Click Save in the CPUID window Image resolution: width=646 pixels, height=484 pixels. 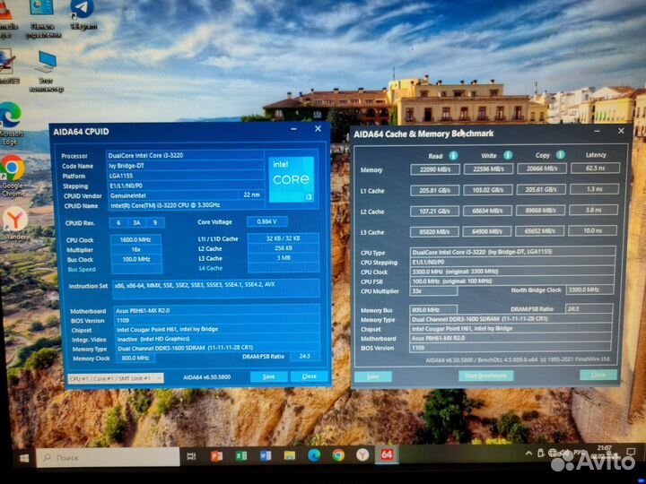click(x=268, y=376)
